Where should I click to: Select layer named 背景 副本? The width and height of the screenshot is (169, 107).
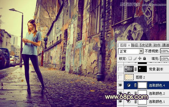pos(156,69)
